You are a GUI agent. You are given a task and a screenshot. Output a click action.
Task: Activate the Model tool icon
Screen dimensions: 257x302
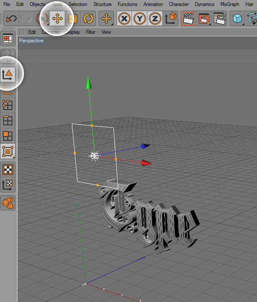click(8, 74)
